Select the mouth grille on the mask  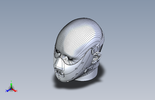click(60, 73)
